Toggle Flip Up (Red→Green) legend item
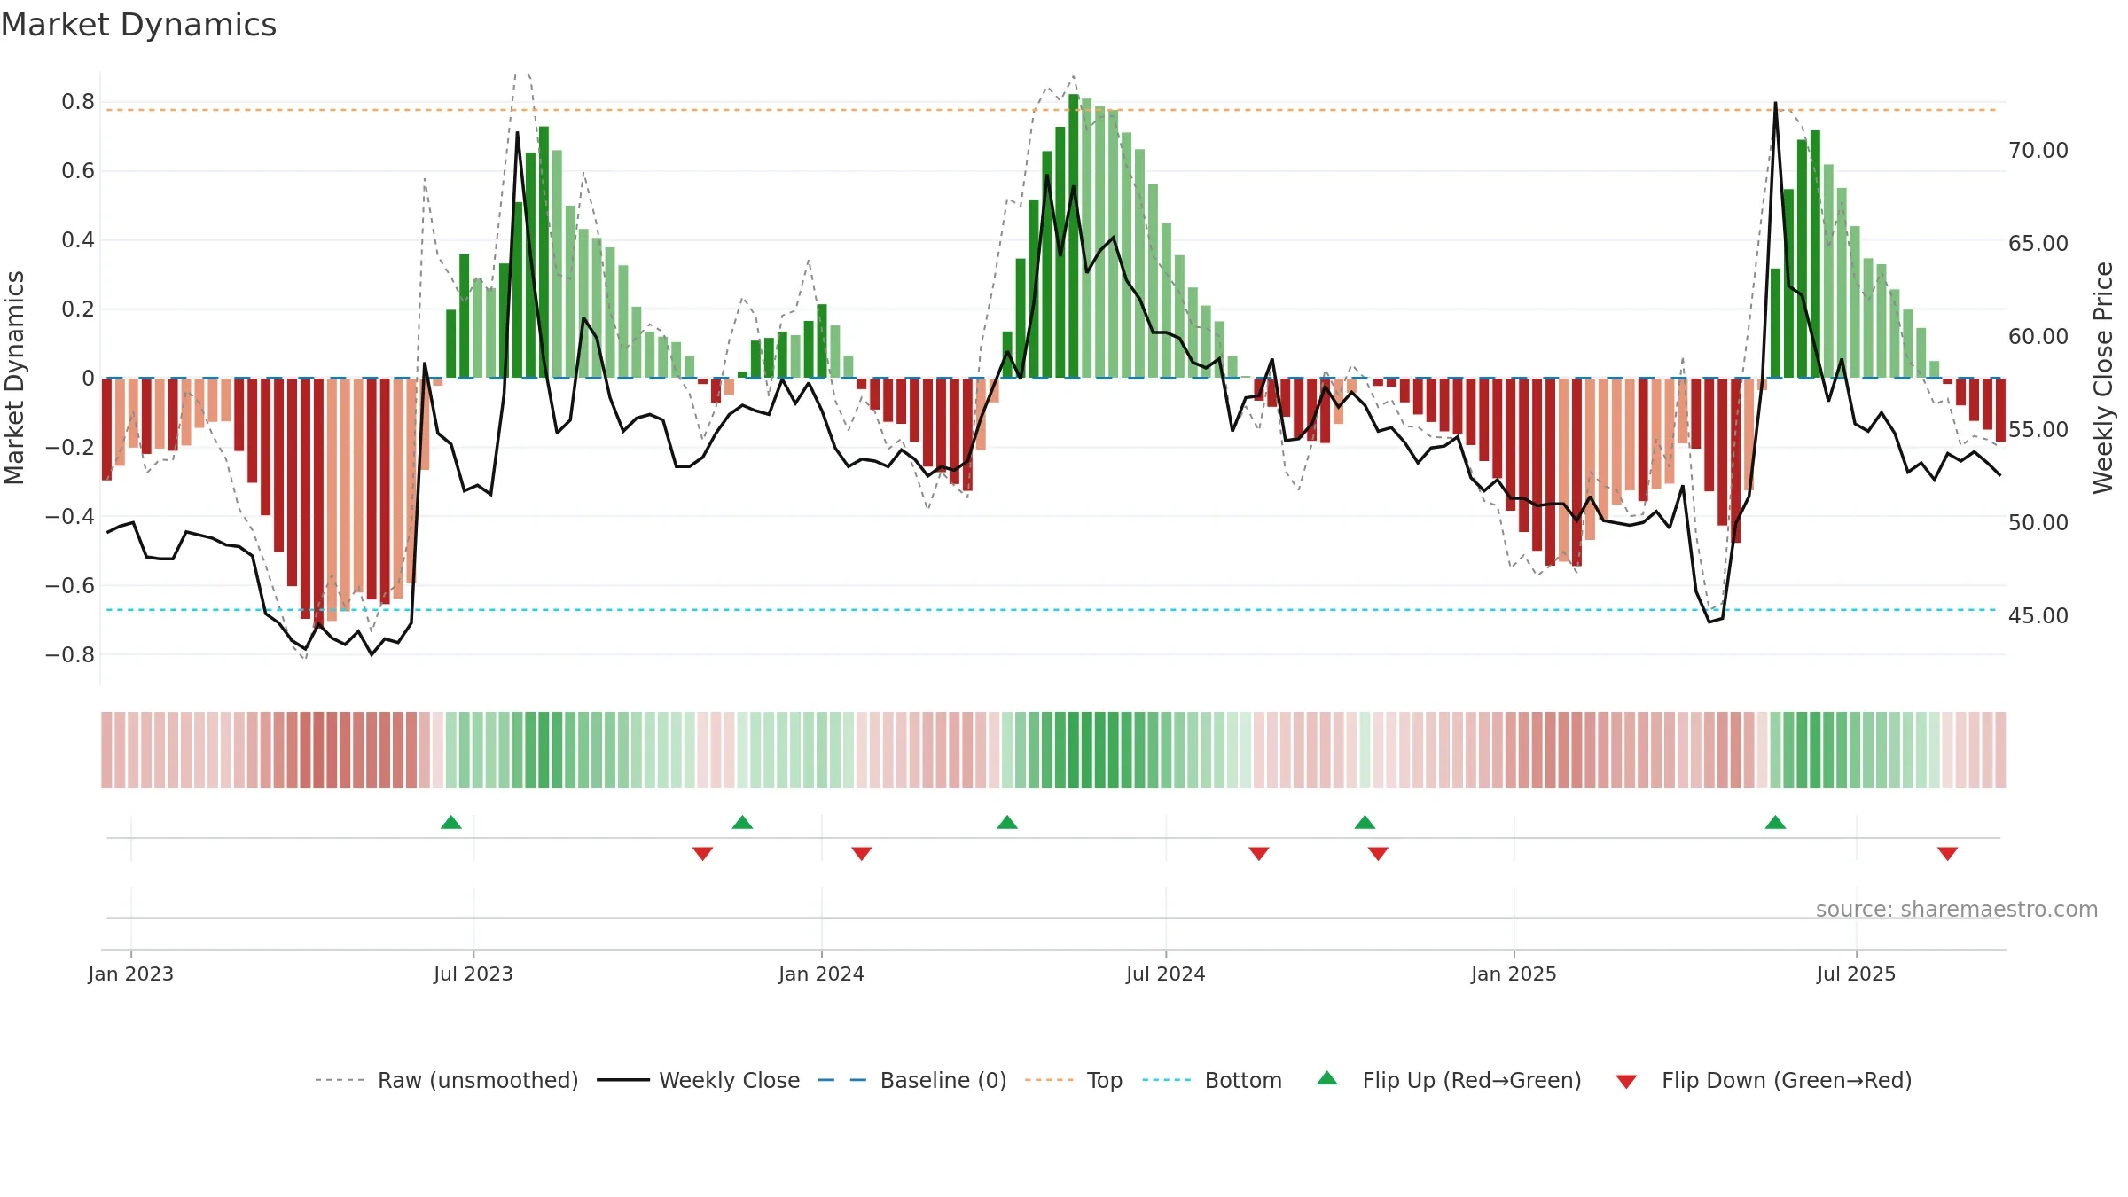Image resolution: width=2128 pixels, height=1197 pixels. tap(1450, 1080)
